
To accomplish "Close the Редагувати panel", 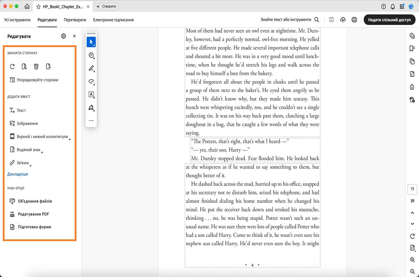I will pyautogui.click(x=74, y=36).
